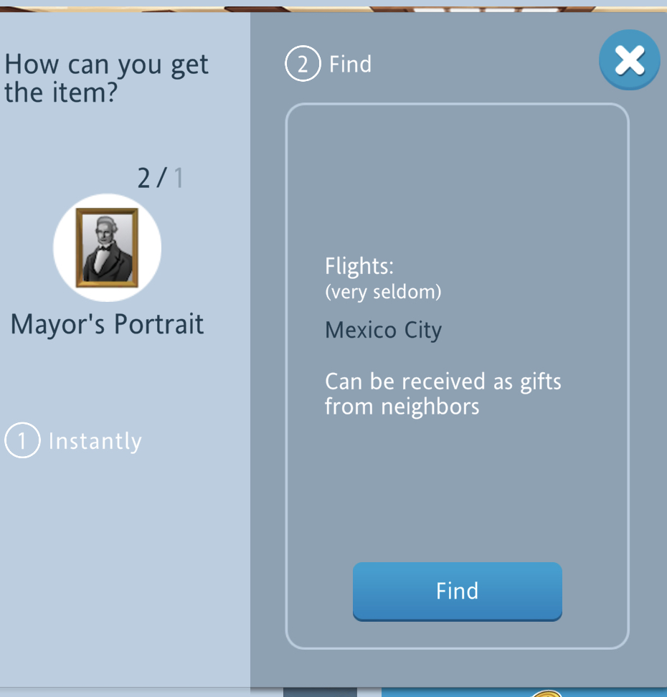Screen dimensions: 667x697
Task: Select the Mexico City flight destination
Action: 383,331
